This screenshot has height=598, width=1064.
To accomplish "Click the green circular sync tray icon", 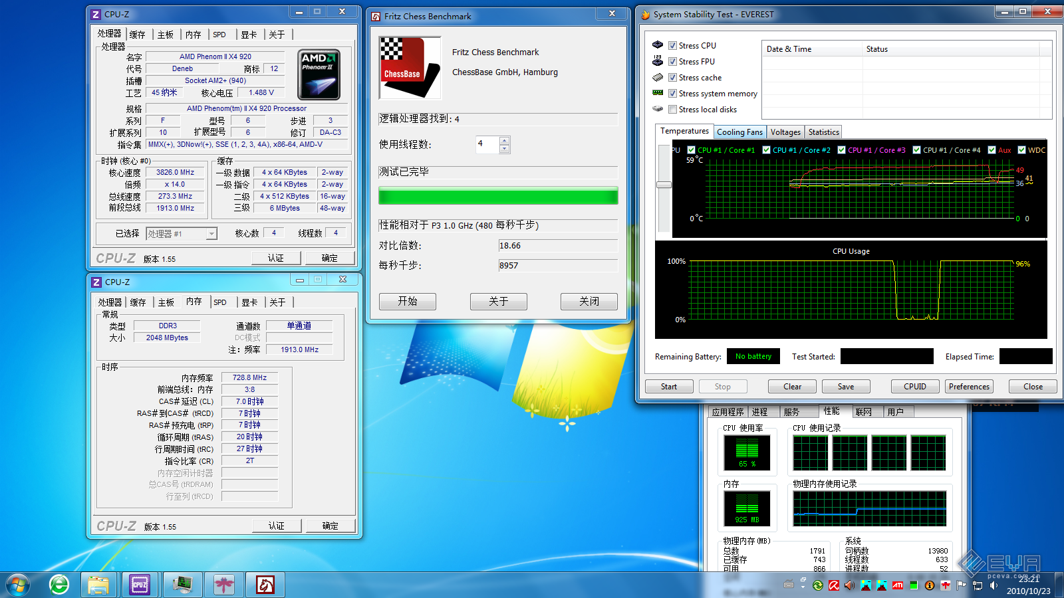I will point(818,585).
